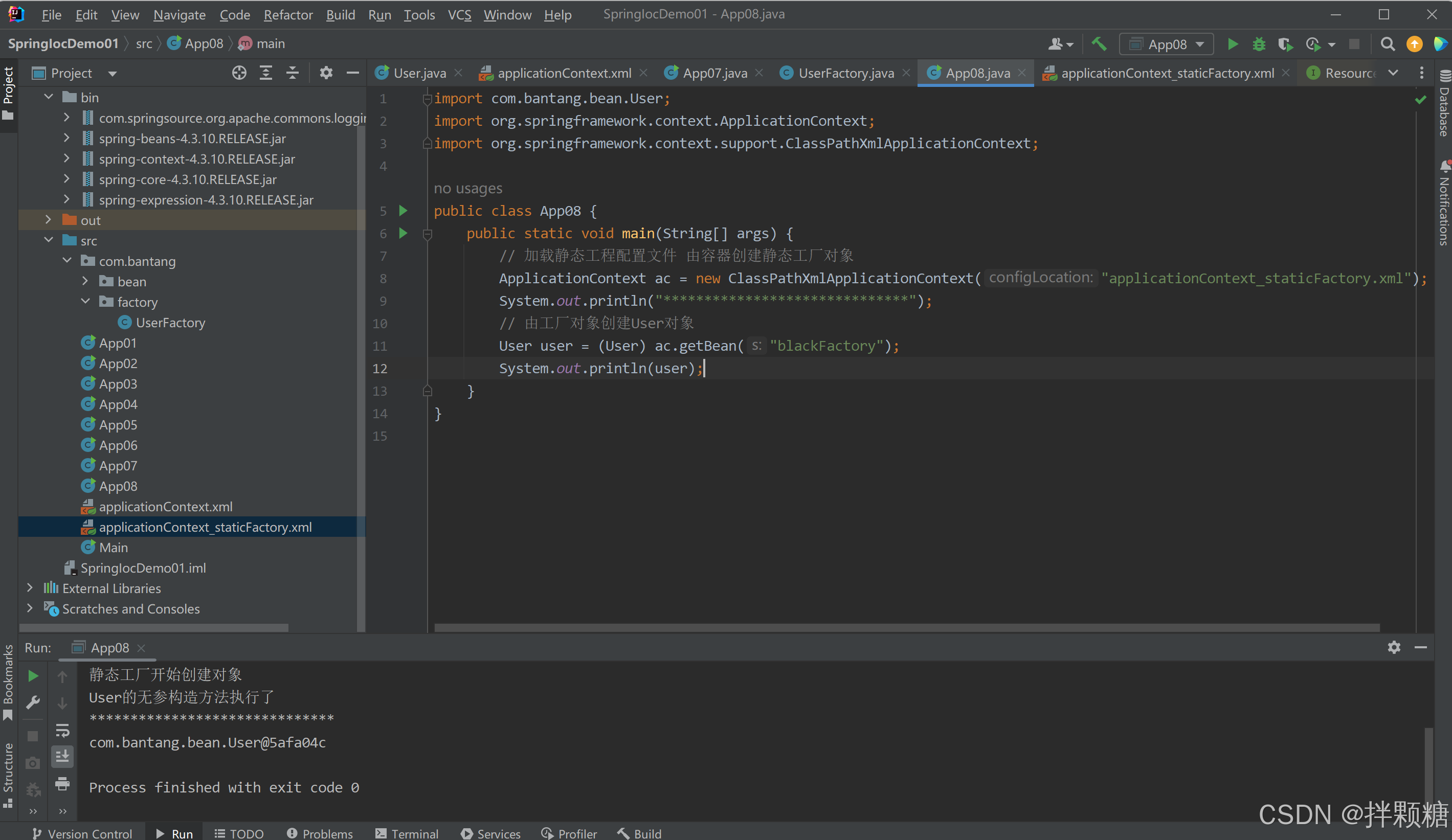Click the green Run button in toolbar
This screenshot has height=840, width=1452.
(x=1232, y=44)
